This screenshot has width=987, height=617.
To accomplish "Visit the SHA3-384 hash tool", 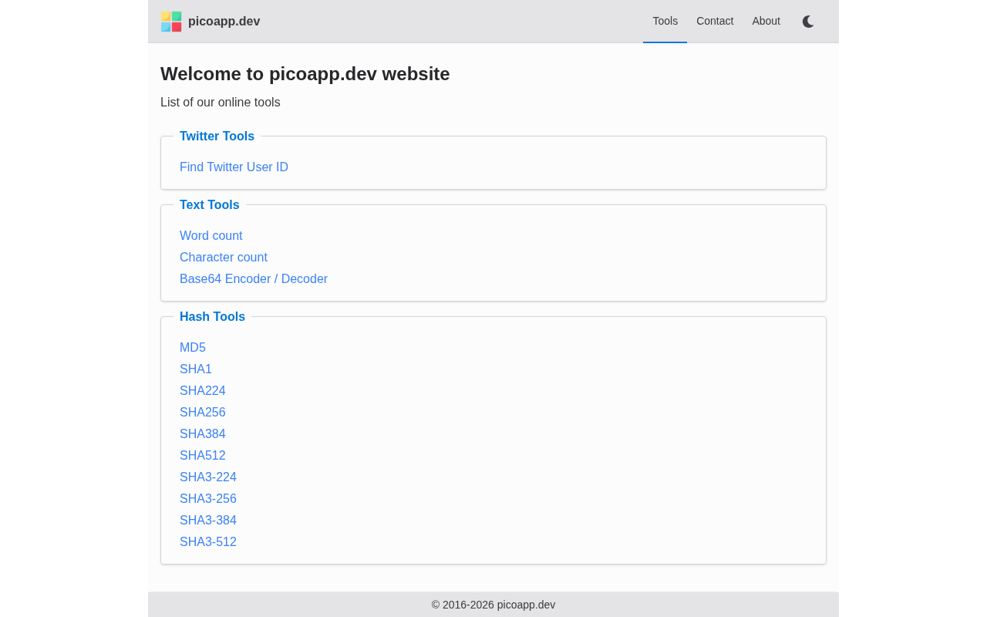I will click(208, 521).
